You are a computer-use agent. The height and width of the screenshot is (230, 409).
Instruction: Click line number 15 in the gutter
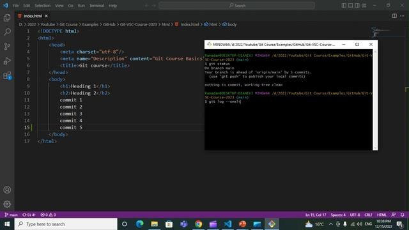coord(27,128)
